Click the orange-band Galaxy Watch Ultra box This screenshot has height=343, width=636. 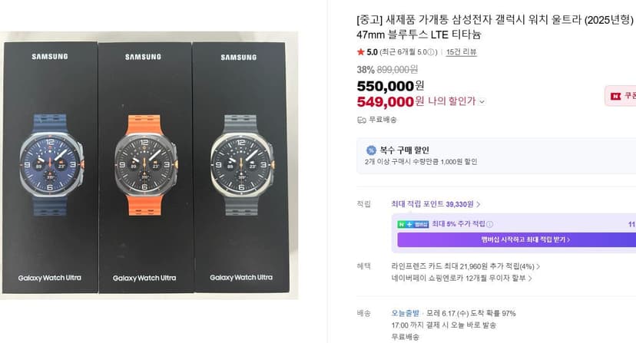pos(145,167)
